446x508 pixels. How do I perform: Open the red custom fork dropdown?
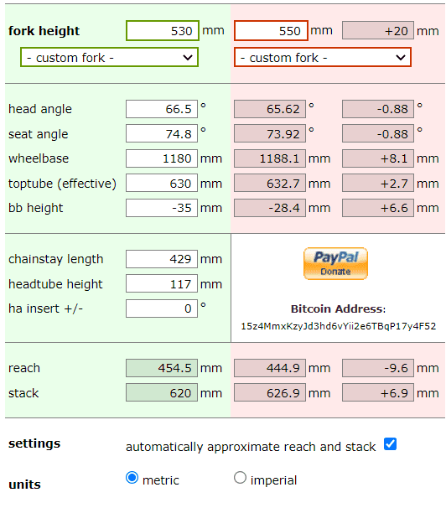tap(323, 57)
